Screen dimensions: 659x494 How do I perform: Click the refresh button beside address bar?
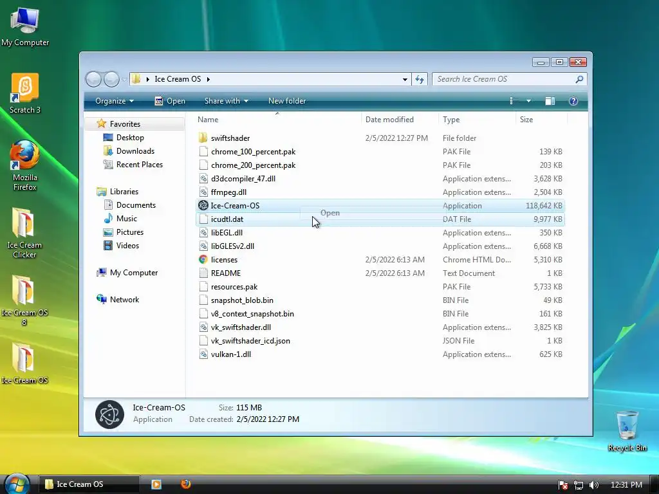click(420, 79)
